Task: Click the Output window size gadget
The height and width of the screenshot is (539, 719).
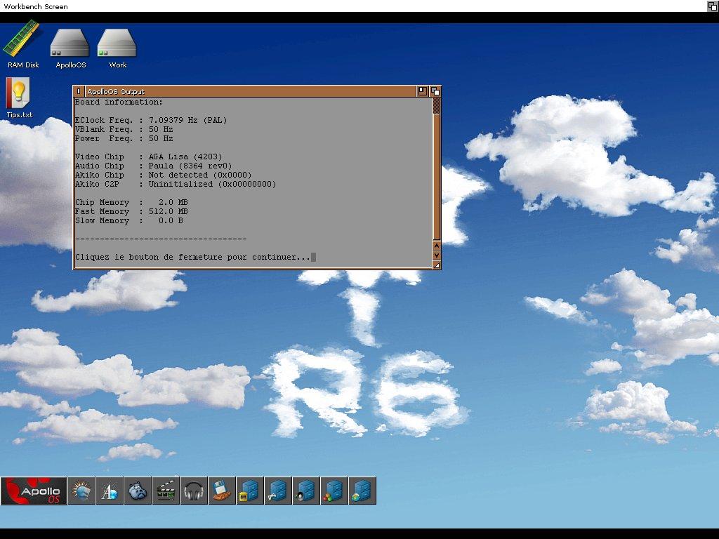Action: tap(437, 265)
